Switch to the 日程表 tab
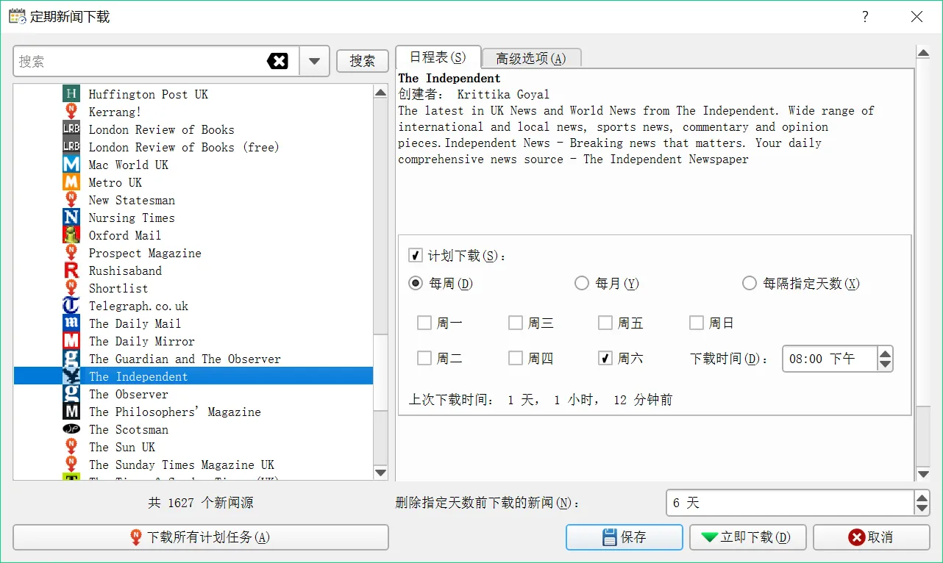This screenshot has width=943, height=563. 438,57
